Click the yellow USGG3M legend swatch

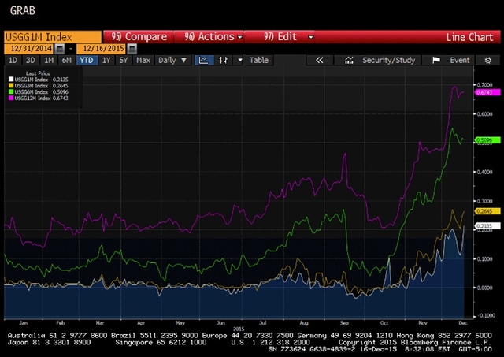11,86
